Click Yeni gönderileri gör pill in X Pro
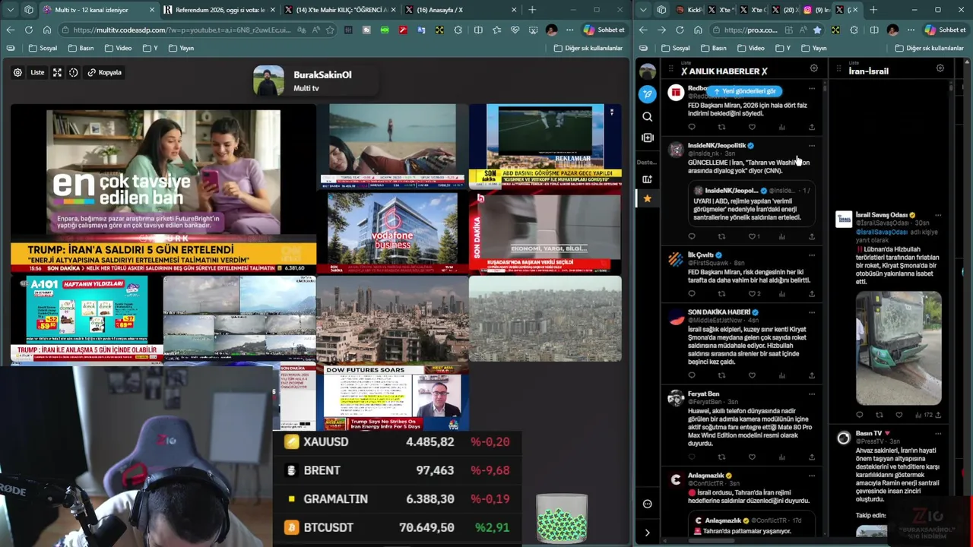This screenshot has width=973, height=547. pyautogui.click(x=744, y=91)
